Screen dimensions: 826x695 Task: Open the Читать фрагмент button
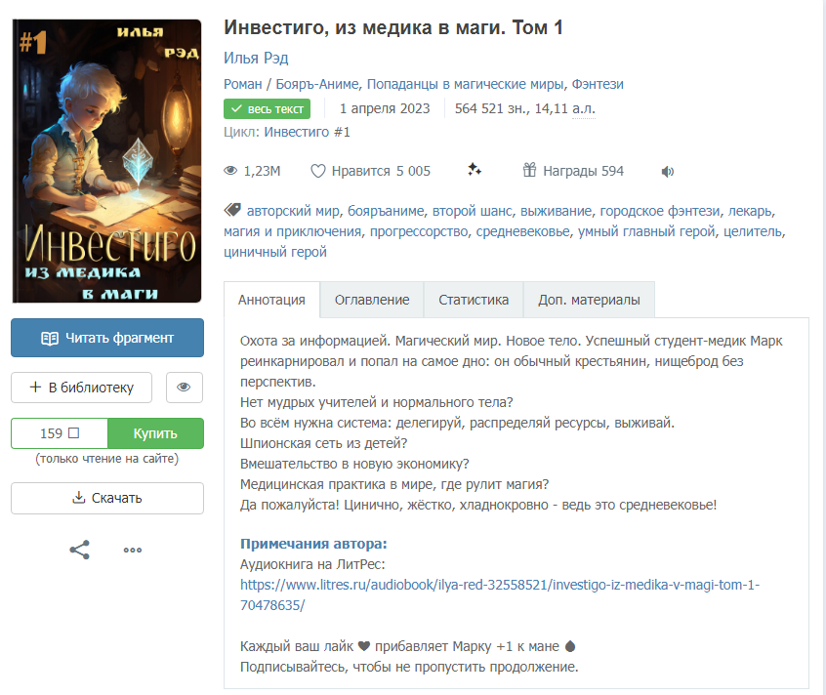[x=107, y=338]
